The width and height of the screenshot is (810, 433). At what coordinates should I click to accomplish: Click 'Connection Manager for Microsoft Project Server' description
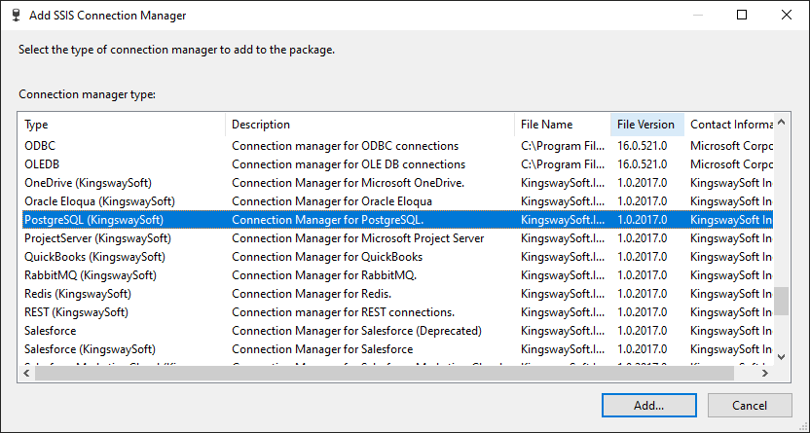(358, 238)
